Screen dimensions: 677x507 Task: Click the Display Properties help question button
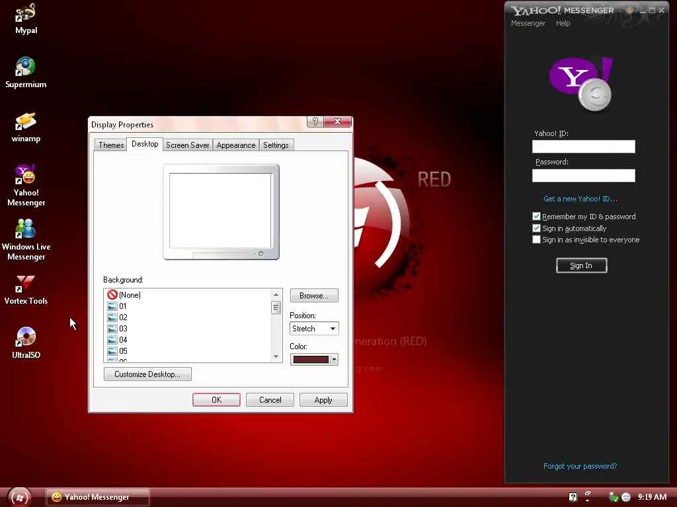315,121
